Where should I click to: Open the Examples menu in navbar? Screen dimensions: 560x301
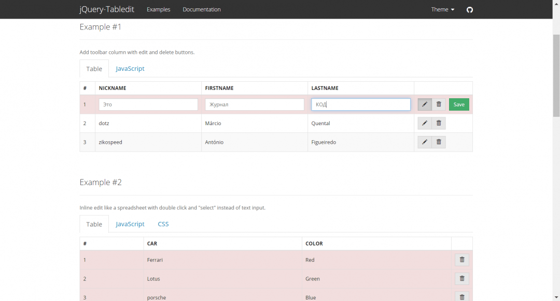point(158,9)
